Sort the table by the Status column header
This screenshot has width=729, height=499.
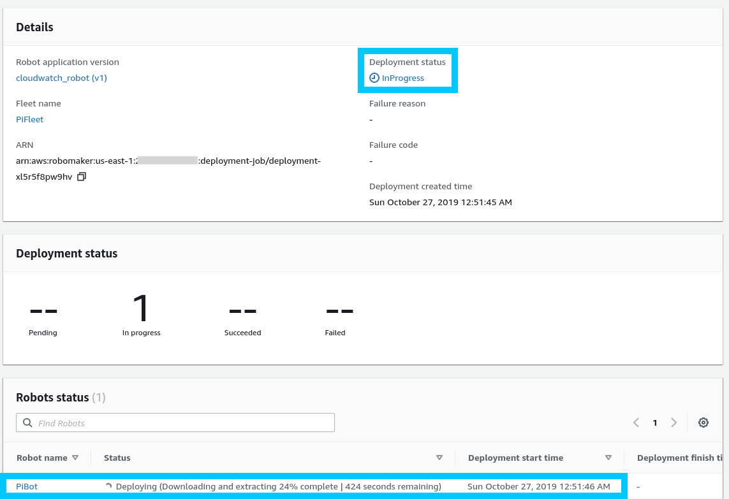pyautogui.click(x=117, y=458)
